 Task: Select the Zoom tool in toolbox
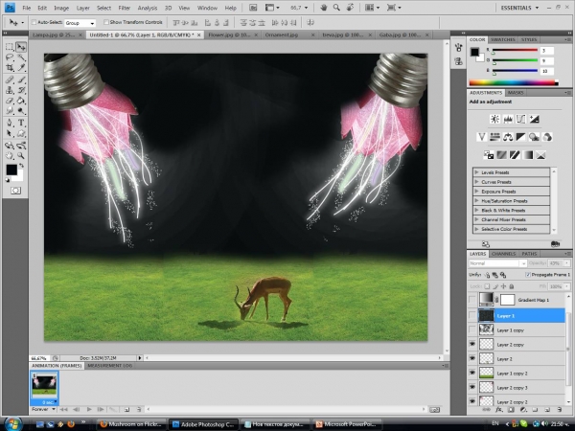coord(21,156)
